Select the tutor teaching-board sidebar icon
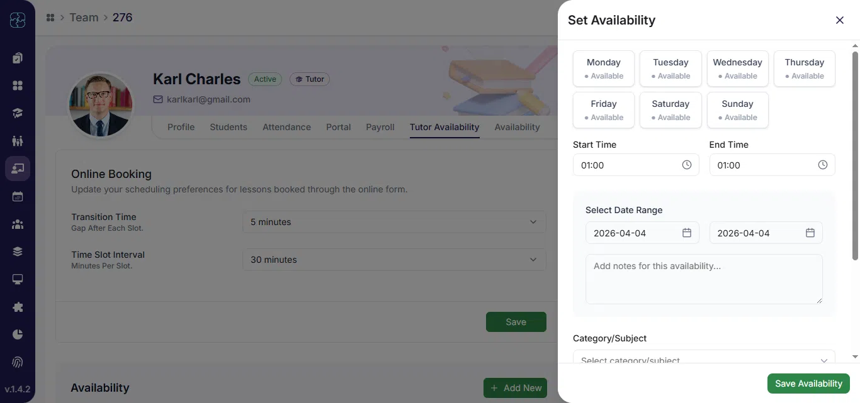Screen dimensions: 860x403 click(18, 168)
